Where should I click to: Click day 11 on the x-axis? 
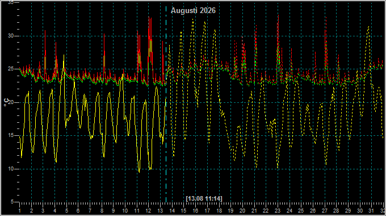[x=137, y=211]
